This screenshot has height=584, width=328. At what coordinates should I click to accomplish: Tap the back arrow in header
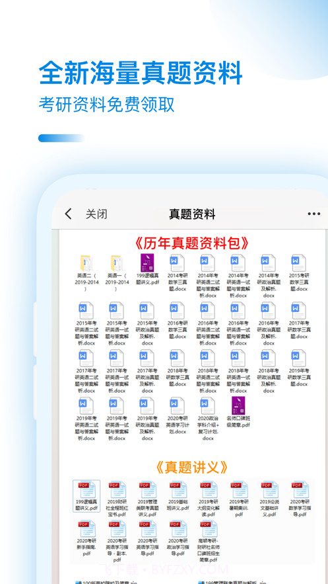coord(68,214)
